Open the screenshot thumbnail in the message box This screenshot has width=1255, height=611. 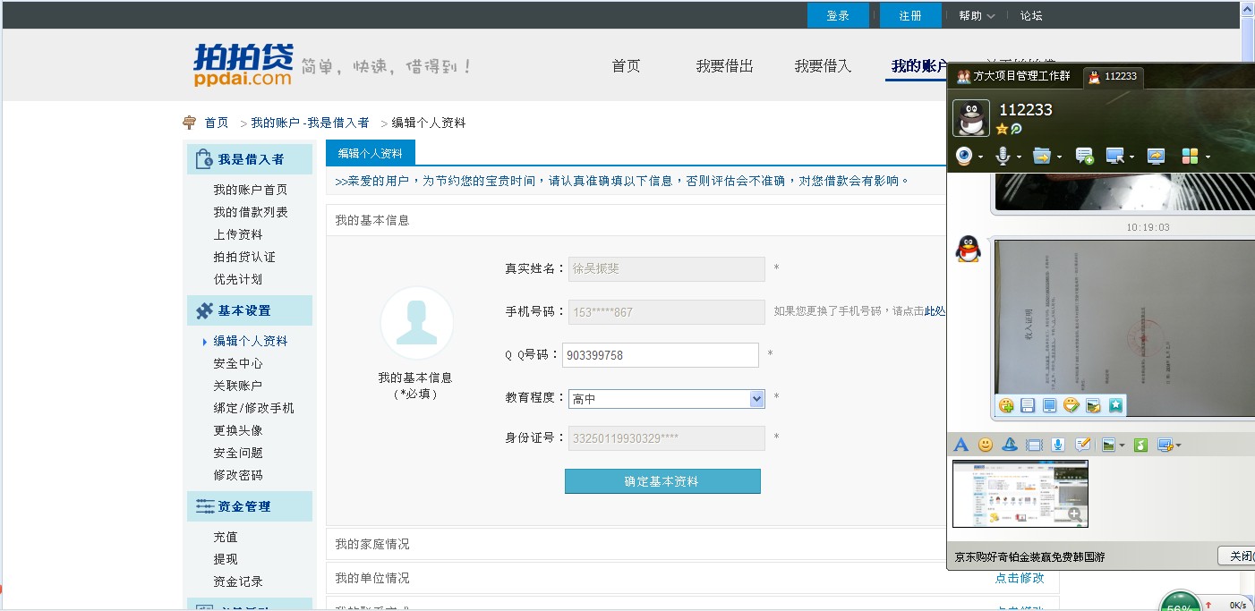(1020, 493)
